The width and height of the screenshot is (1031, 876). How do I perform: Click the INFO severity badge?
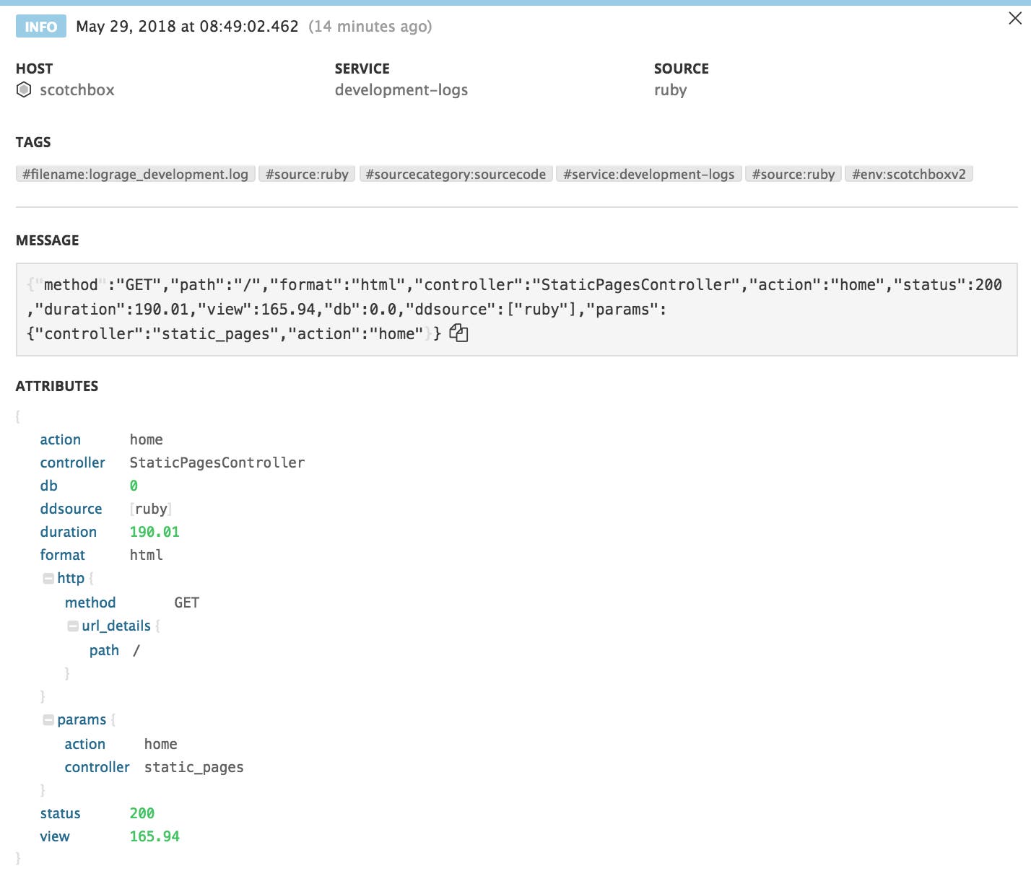tap(40, 26)
